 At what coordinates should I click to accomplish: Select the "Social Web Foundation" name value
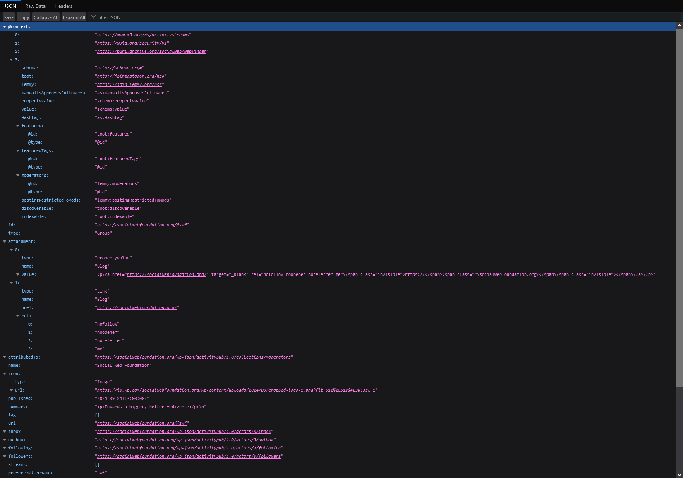123,365
